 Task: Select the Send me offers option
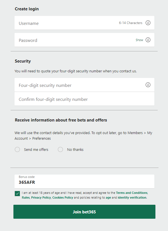point(17,149)
